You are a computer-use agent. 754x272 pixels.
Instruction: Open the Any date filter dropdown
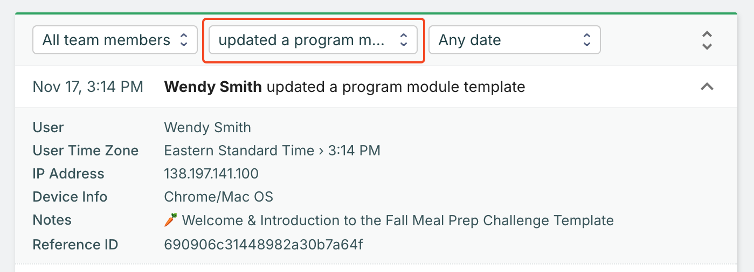click(x=514, y=40)
